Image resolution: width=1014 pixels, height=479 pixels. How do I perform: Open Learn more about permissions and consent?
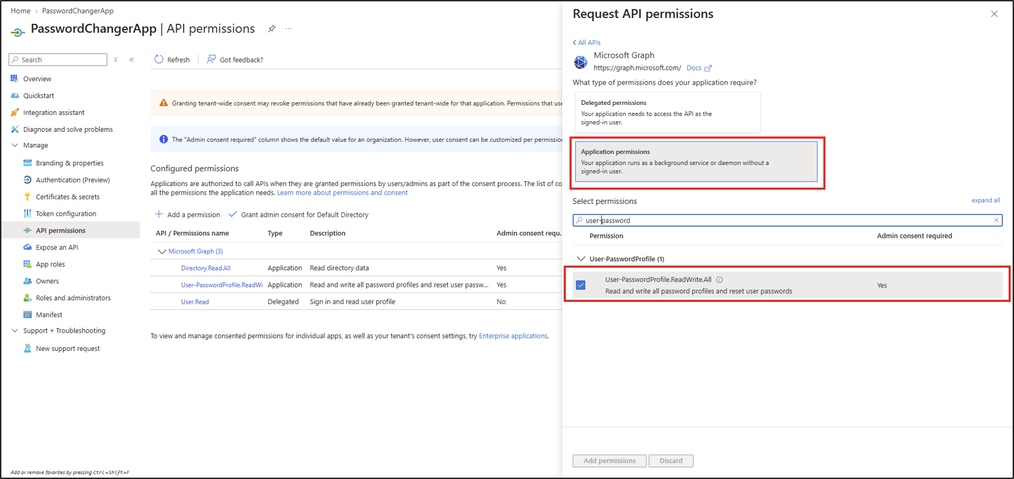click(x=342, y=193)
